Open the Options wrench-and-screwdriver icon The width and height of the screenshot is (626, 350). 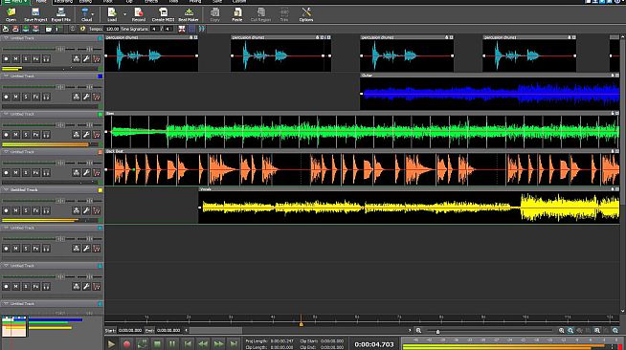click(306, 14)
